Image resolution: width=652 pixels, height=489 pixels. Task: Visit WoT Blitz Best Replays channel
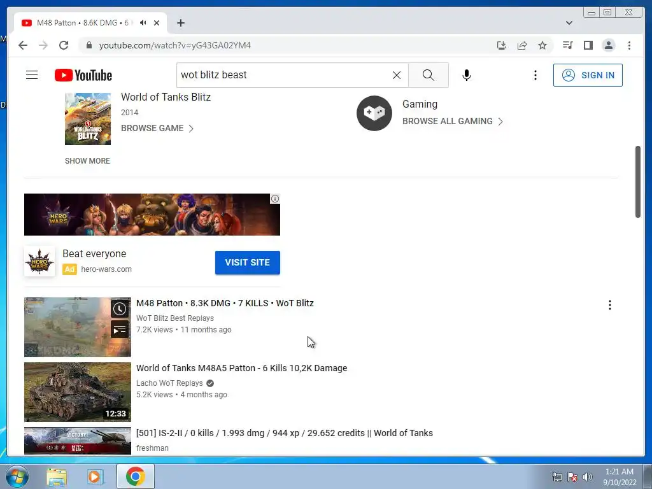175,318
